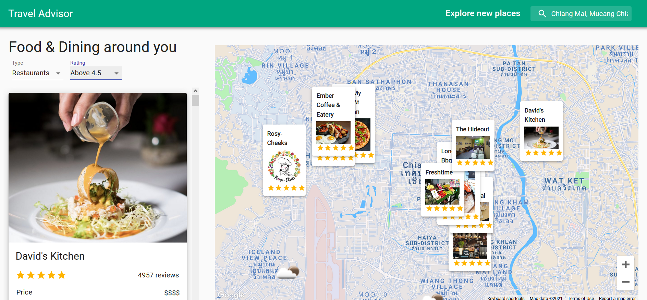
Task: Click the scrollbar up arrow
Action: click(x=195, y=91)
